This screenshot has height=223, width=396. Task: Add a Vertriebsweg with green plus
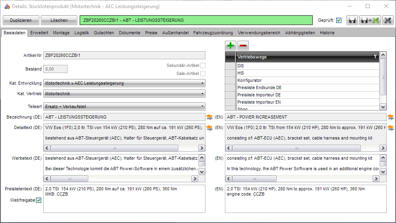point(230,46)
